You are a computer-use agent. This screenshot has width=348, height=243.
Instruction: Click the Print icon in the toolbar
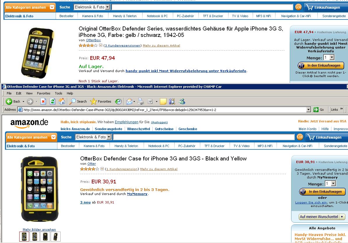[x=141, y=101]
